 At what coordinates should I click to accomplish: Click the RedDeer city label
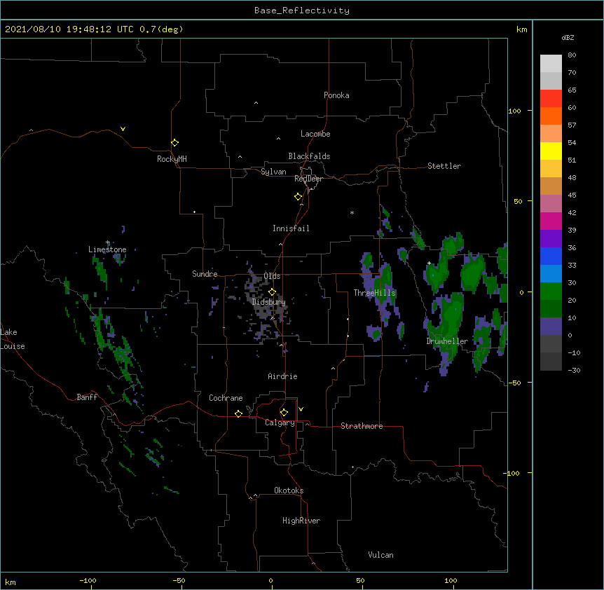[x=308, y=179]
